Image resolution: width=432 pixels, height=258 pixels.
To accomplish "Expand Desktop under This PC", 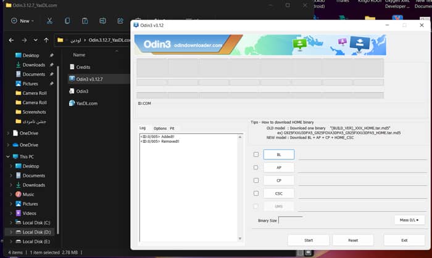I will point(11,166).
